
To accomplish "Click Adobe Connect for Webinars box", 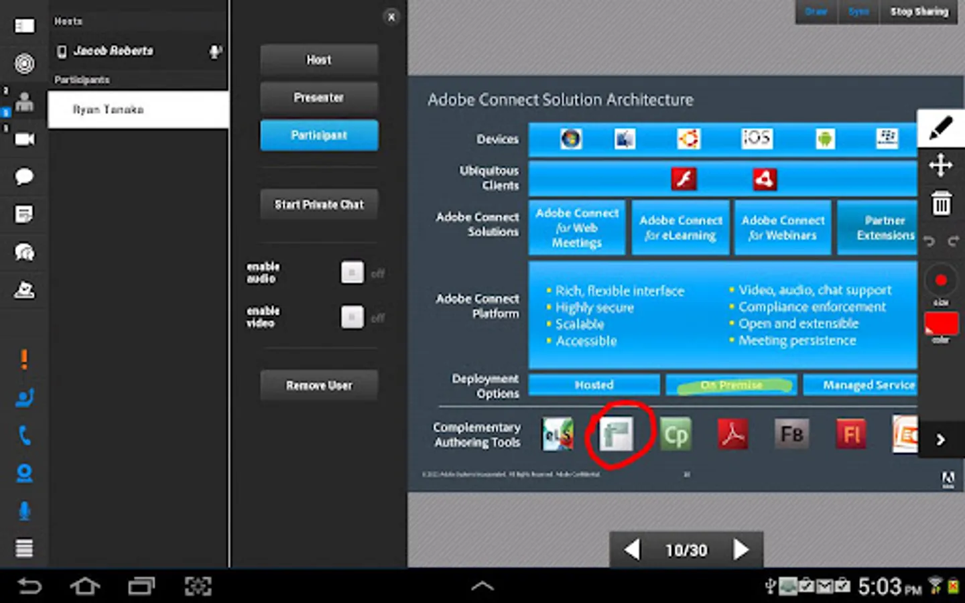I will [783, 228].
